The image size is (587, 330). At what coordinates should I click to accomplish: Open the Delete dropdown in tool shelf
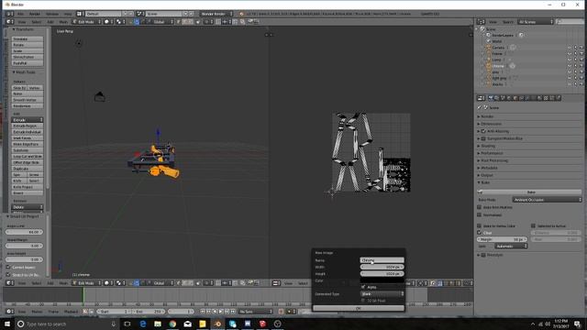[x=28, y=207]
